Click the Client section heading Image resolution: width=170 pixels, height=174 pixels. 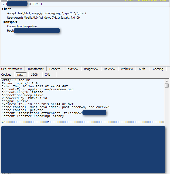pyautogui.click(x=6, y=9)
